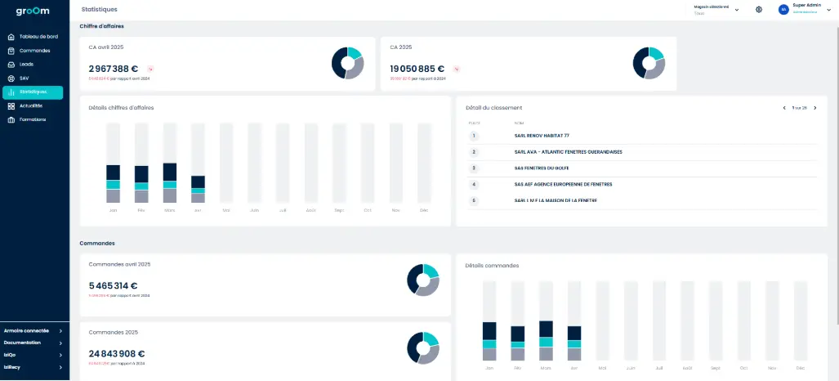Open the Actualités section
Image resolution: width=839 pixels, height=381 pixels.
[x=30, y=106]
